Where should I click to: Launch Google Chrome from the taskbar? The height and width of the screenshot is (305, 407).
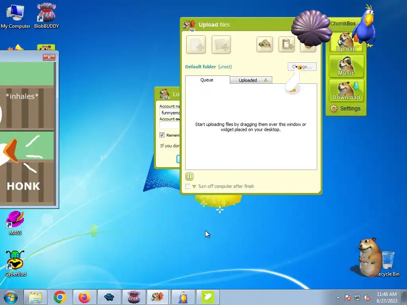(x=60, y=297)
